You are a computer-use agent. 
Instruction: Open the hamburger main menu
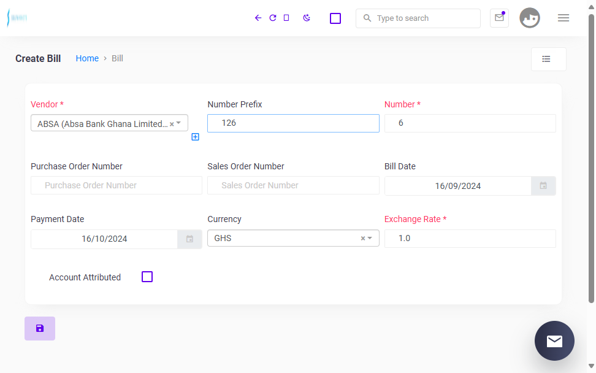click(564, 18)
